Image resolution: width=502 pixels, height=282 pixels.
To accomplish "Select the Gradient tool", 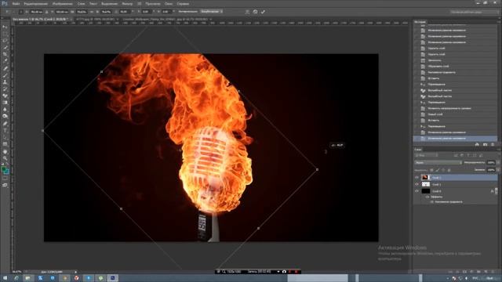I will (5, 103).
